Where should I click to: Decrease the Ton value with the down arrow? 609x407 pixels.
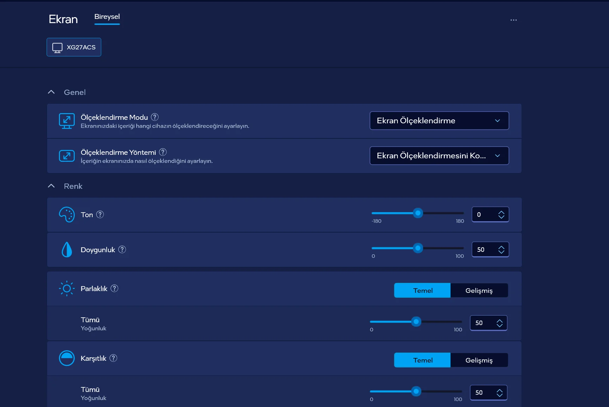(x=501, y=217)
